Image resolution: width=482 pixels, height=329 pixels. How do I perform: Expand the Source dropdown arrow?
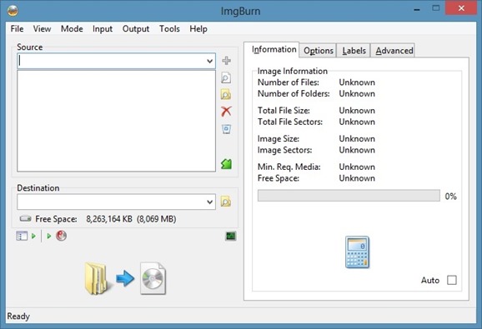[x=209, y=61]
